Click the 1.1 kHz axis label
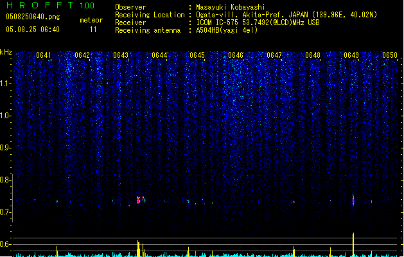This screenshot has height=257, width=404. (x=5, y=84)
